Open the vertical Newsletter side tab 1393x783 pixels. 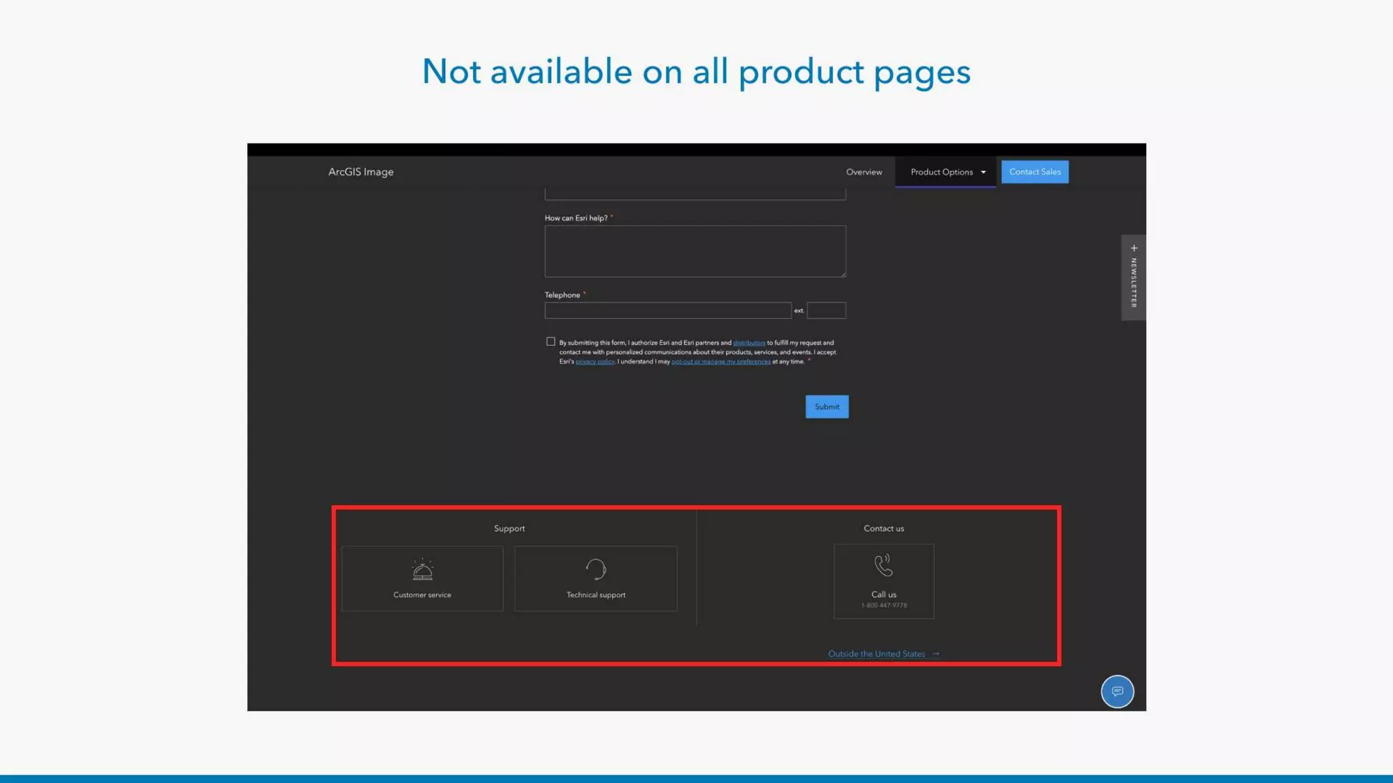click(1134, 283)
